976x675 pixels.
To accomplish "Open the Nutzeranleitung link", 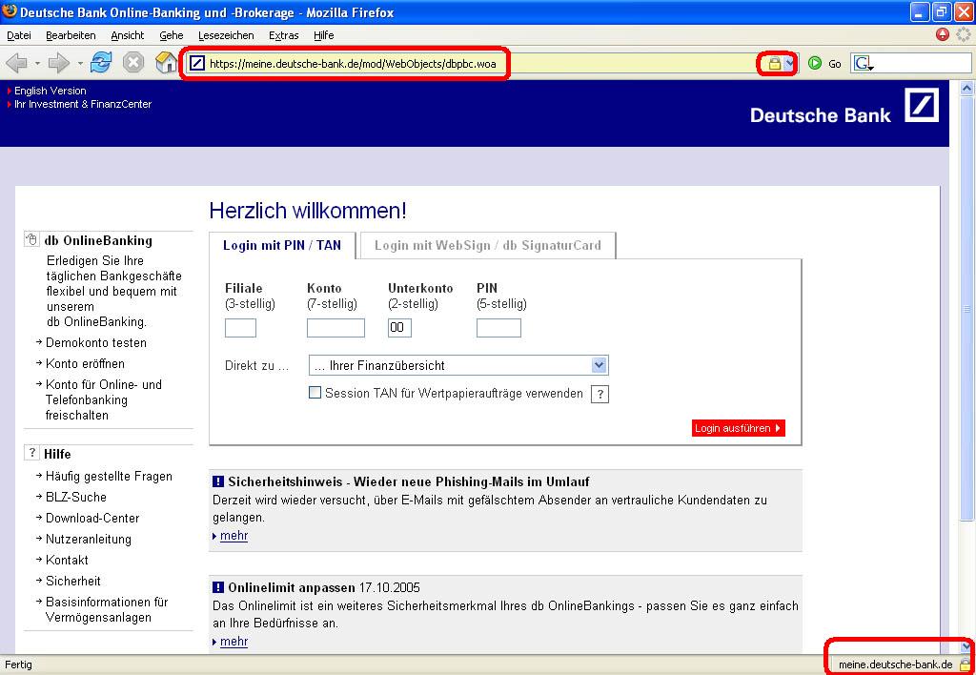I will 89,540.
